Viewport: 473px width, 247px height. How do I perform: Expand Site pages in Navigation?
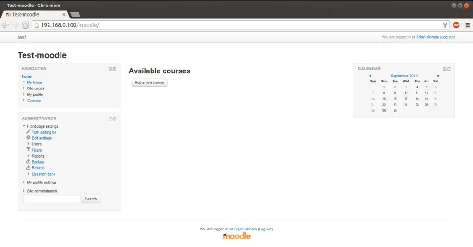click(24, 88)
